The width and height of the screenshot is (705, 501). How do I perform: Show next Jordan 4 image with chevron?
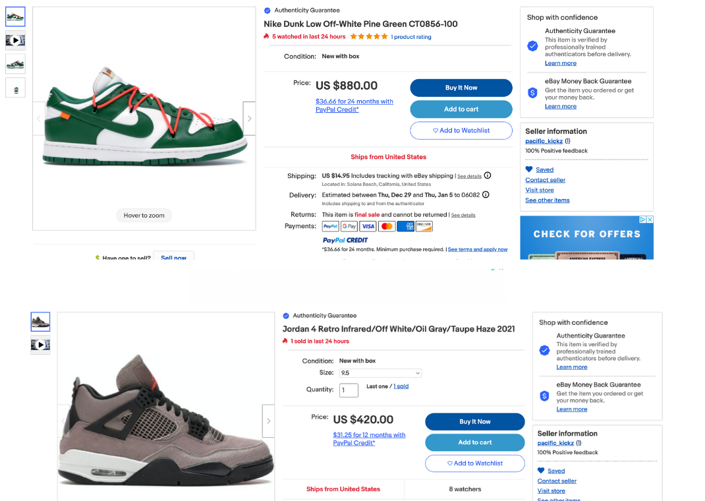[268, 420]
